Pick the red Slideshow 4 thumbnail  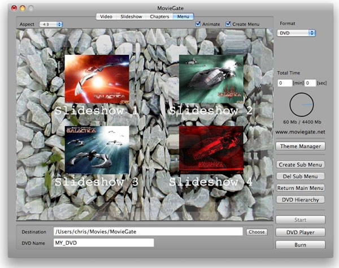tap(211, 149)
